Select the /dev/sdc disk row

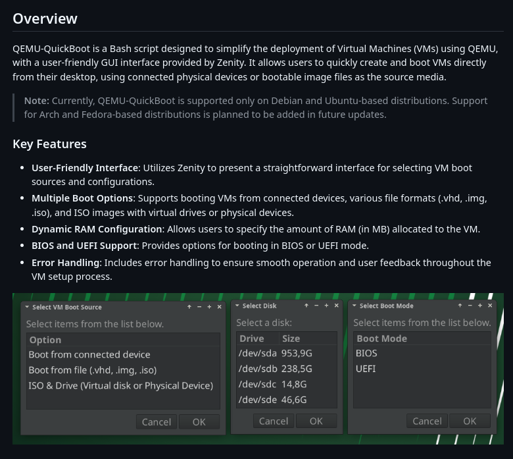tap(287, 384)
